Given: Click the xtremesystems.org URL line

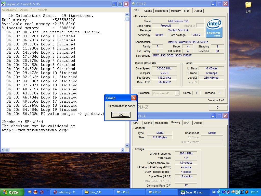Looking at the screenshot, I should click(35, 130).
